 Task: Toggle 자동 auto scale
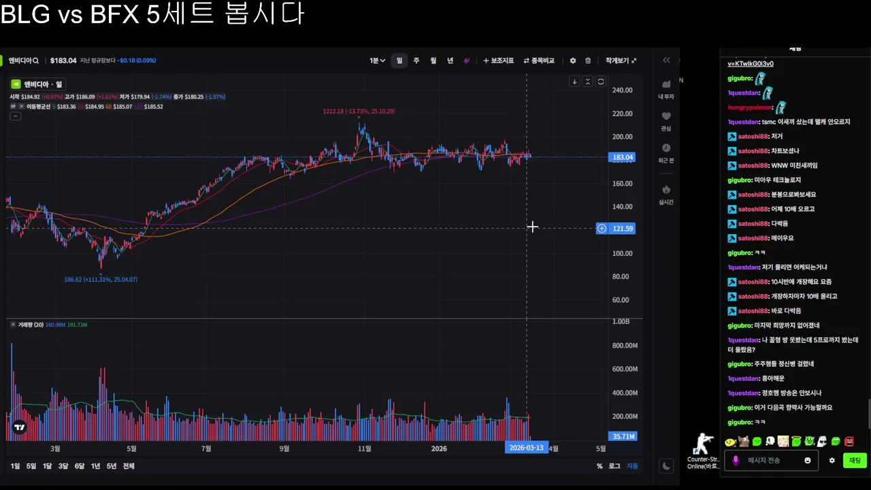click(633, 466)
